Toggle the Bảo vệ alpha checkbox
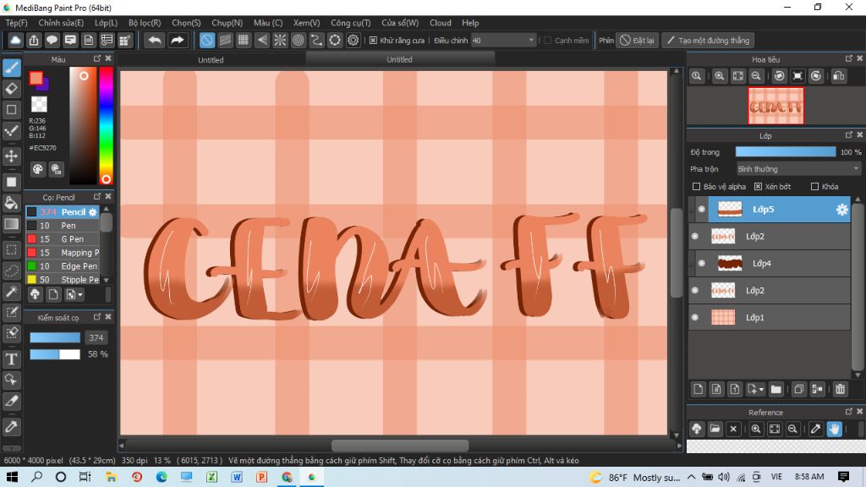This screenshot has width=866, height=487. point(697,187)
